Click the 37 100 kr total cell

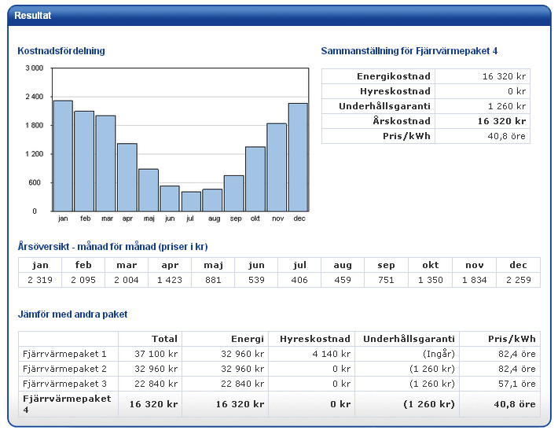pos(159,354)
